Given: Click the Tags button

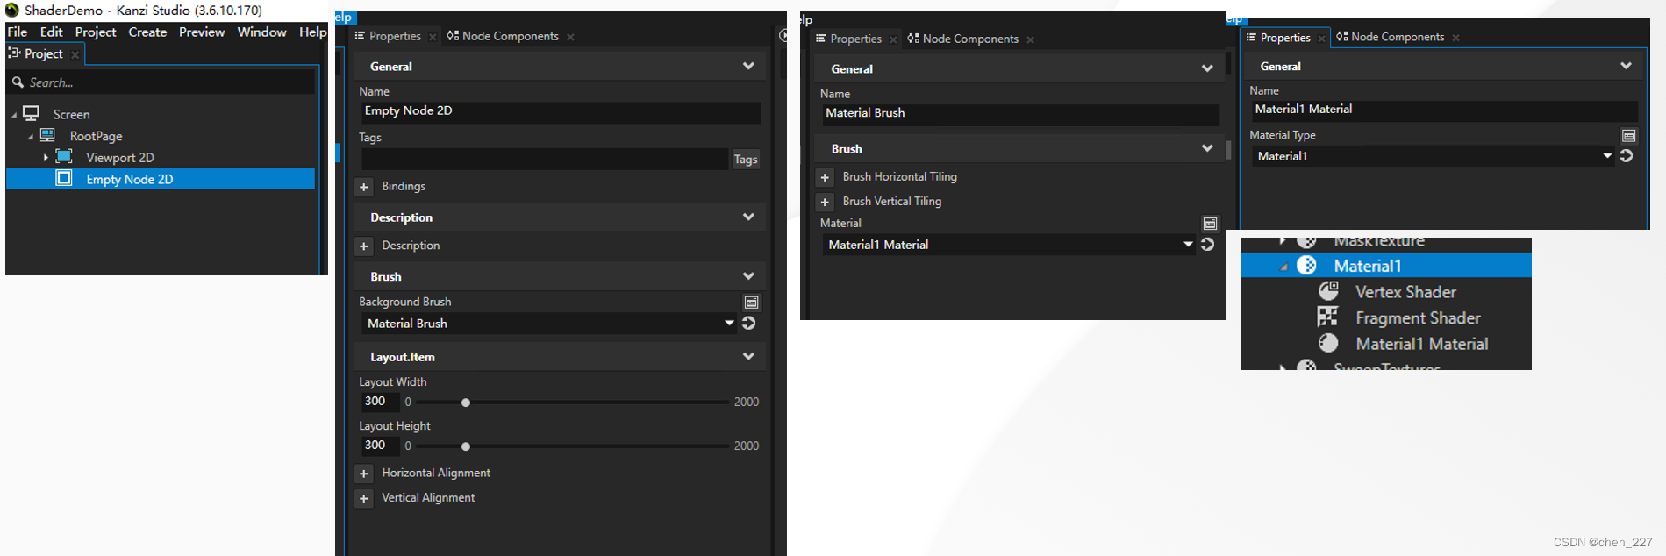Looking at the screenshot, I should pos(746,159).
